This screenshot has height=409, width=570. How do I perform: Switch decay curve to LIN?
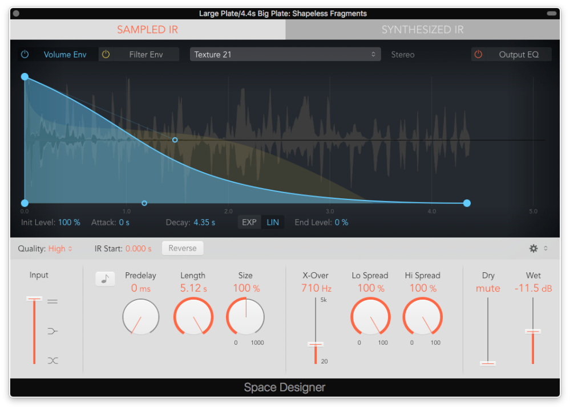(273, 222)
